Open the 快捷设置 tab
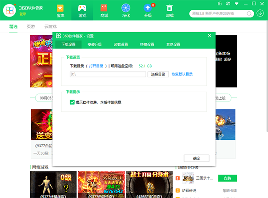Image resolution: width=268 pixels, height=198 pixels. click(147, 45)
